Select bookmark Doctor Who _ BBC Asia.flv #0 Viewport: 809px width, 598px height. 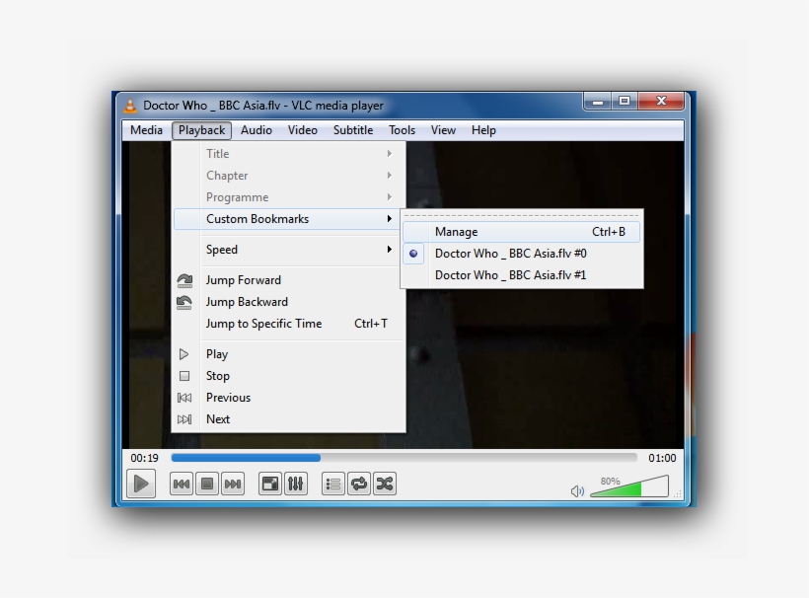(x=522, y=254)
